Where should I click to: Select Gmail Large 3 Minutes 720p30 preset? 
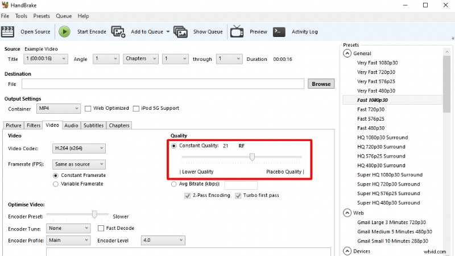point(391,222)
